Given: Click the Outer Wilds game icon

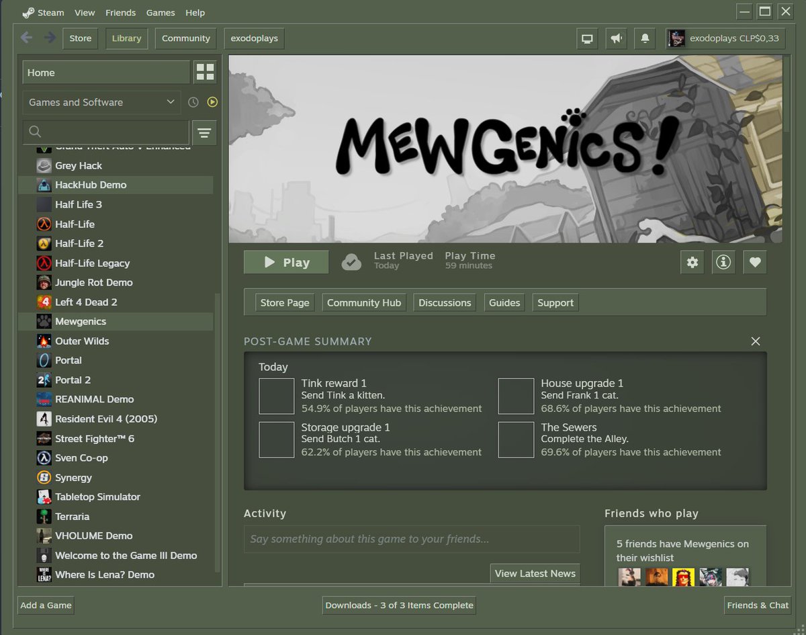Looking at the screenshot, I should 44,341.
